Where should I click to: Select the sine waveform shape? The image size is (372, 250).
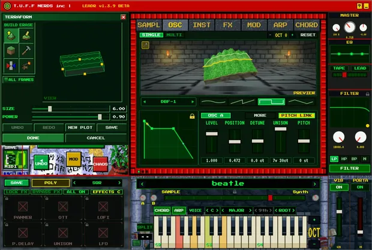pos(213,102)
